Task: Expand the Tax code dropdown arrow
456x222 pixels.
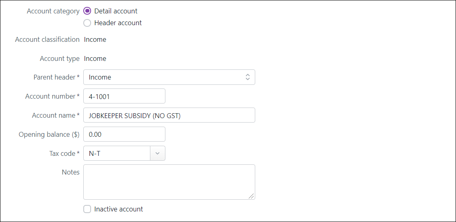Action: [158, 153]
